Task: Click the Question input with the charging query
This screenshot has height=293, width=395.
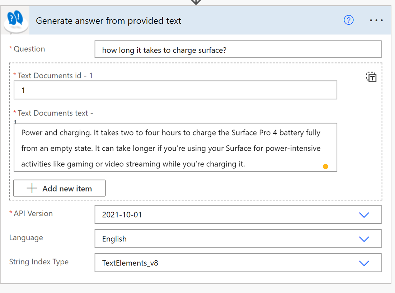Action: (x=238, y=49)
